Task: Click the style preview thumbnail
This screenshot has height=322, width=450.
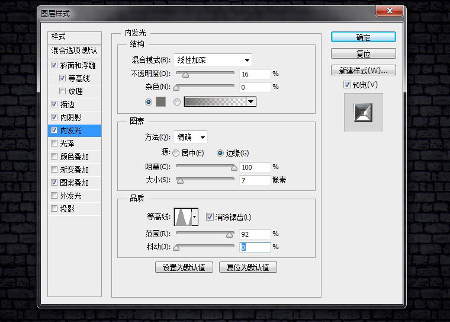Action: [x=364, y=113]
